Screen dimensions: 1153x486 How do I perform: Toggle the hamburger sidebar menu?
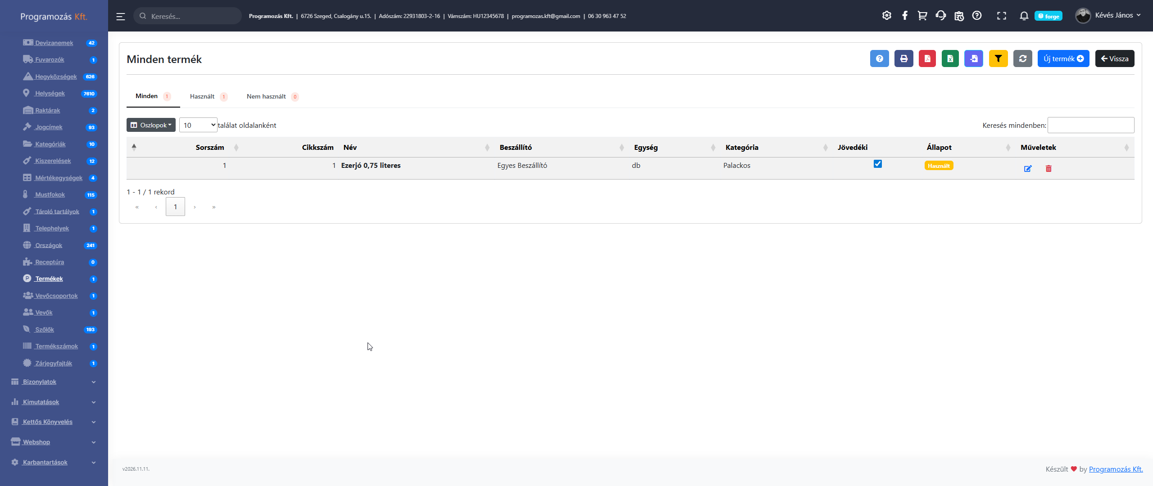[120, 17]
